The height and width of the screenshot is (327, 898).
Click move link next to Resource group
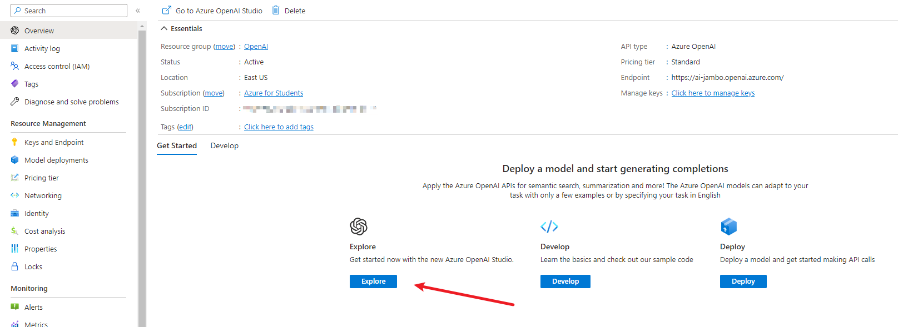point(225,47)
